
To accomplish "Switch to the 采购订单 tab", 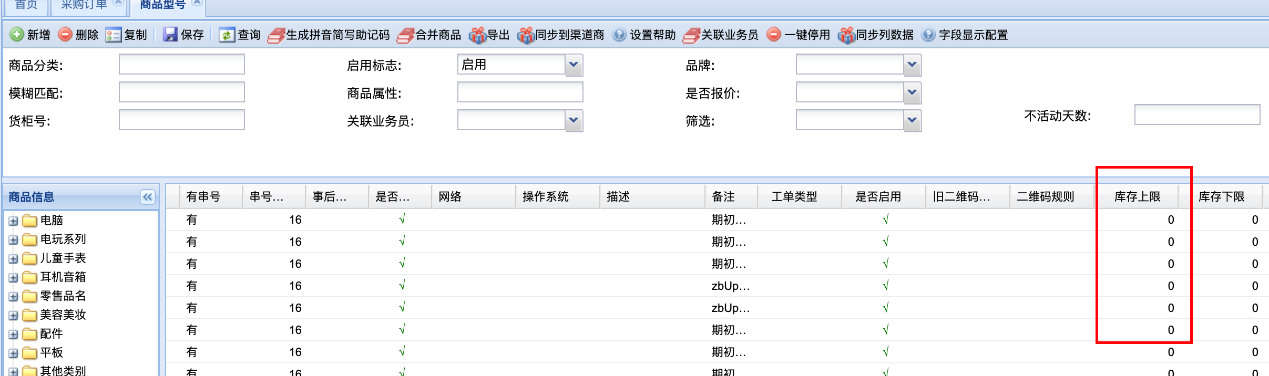I will [x=84, y=5].
